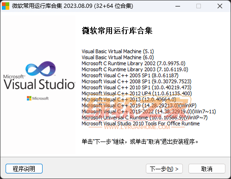The height and width of the screenshot is (179, 231).
Task: Click the title bar text 微软常用运行库合集 2023.08.09
Action: (73, 6)
